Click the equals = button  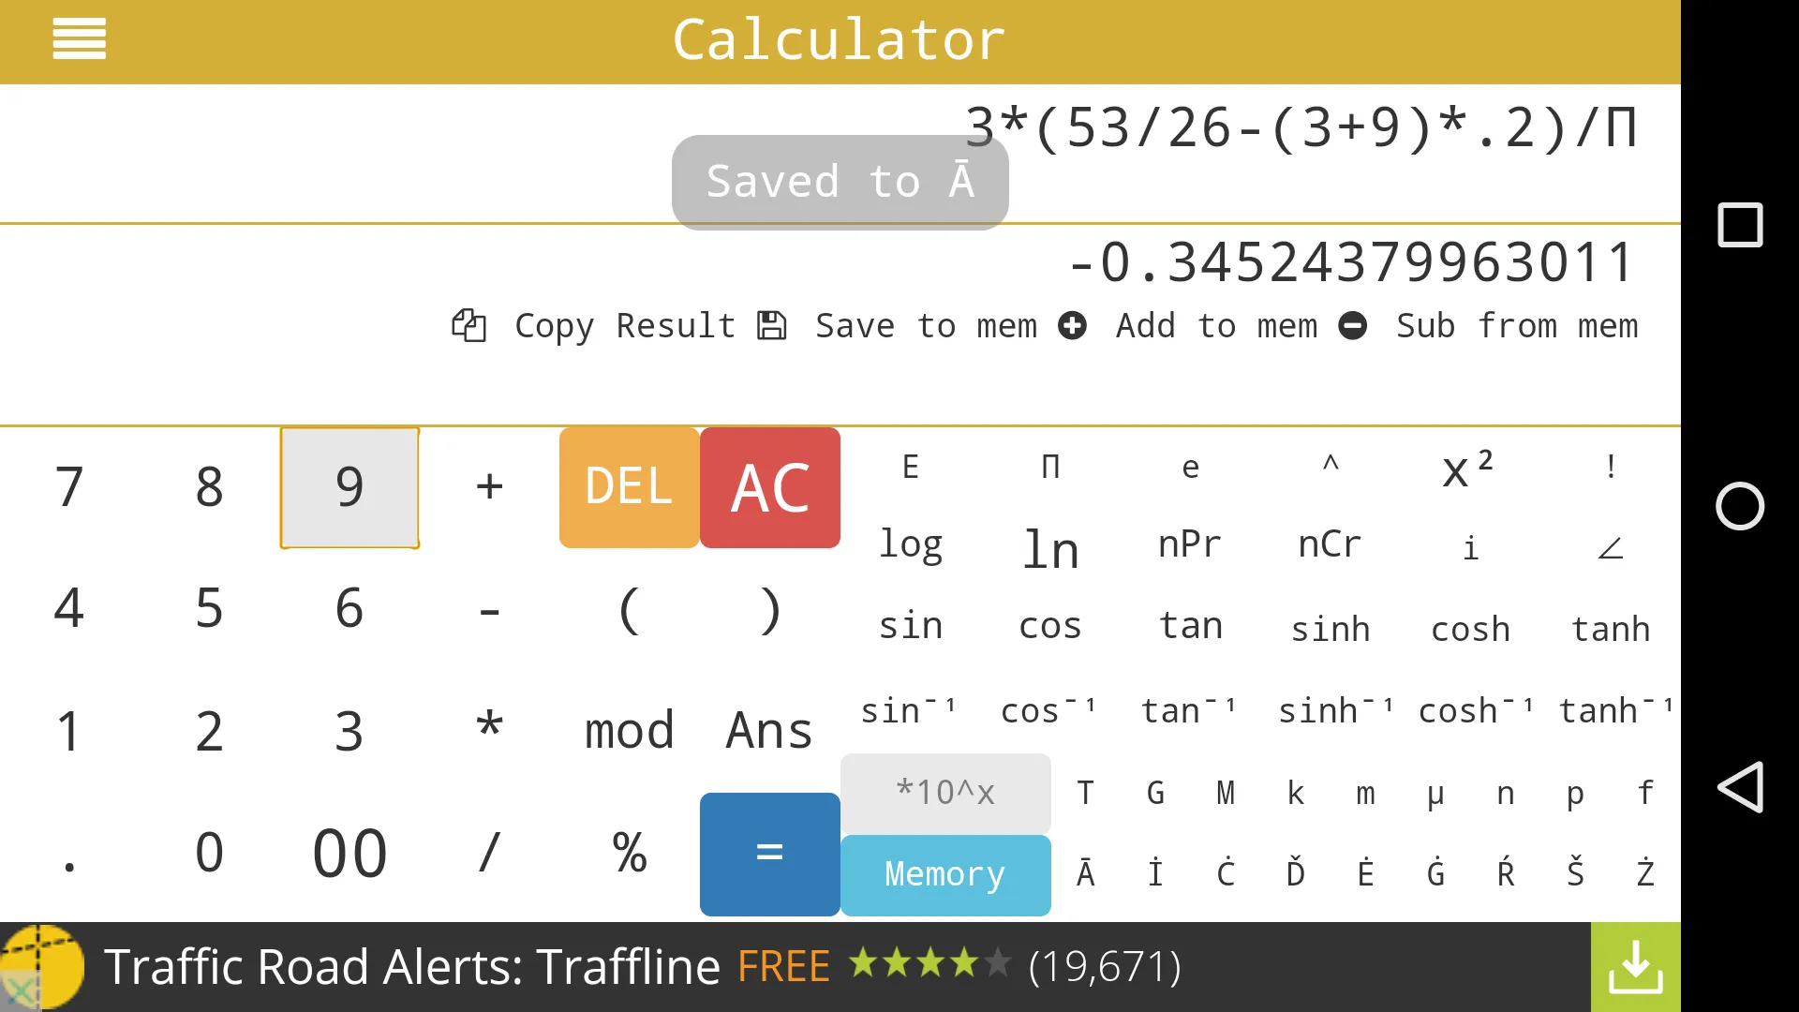770,854
